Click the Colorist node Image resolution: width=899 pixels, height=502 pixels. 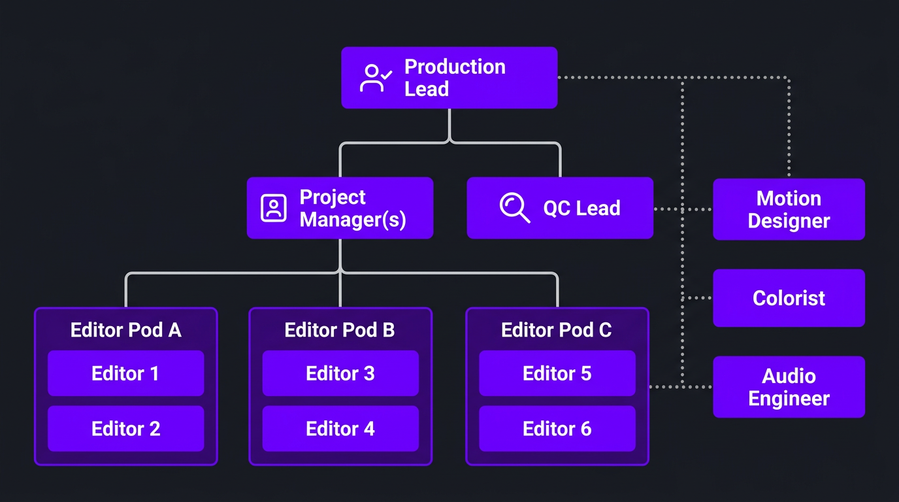pos(789,298)
